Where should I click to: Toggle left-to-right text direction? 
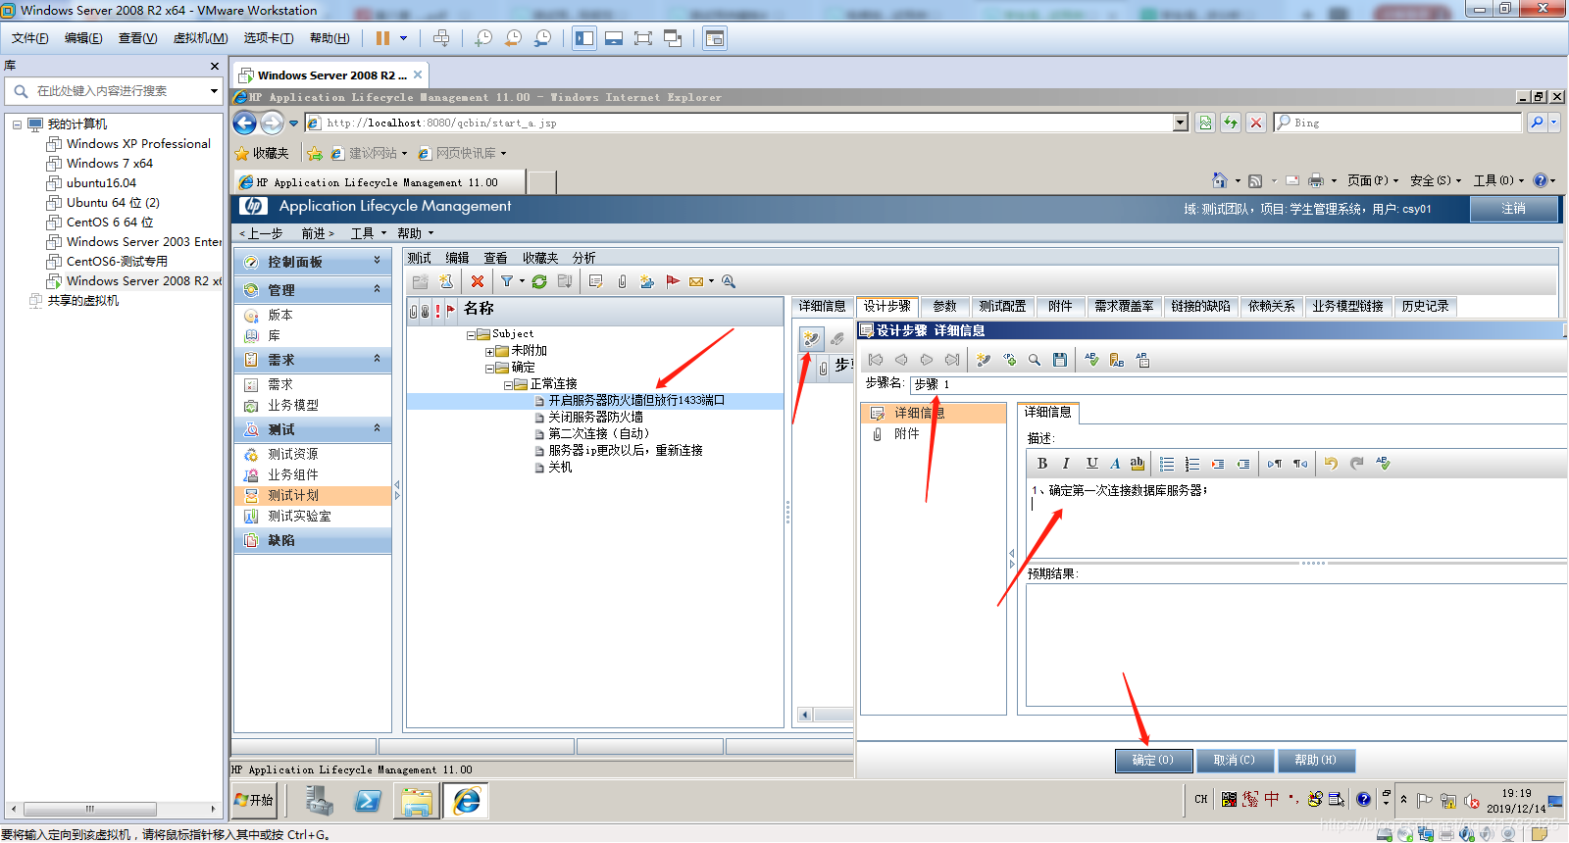click(1274, 464)
